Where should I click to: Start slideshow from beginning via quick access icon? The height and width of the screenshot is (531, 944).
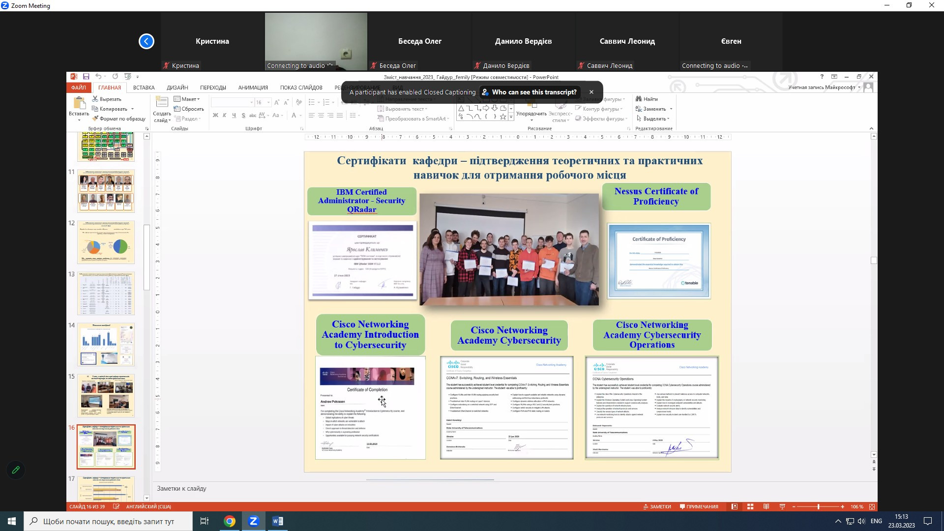coord(128,77)
